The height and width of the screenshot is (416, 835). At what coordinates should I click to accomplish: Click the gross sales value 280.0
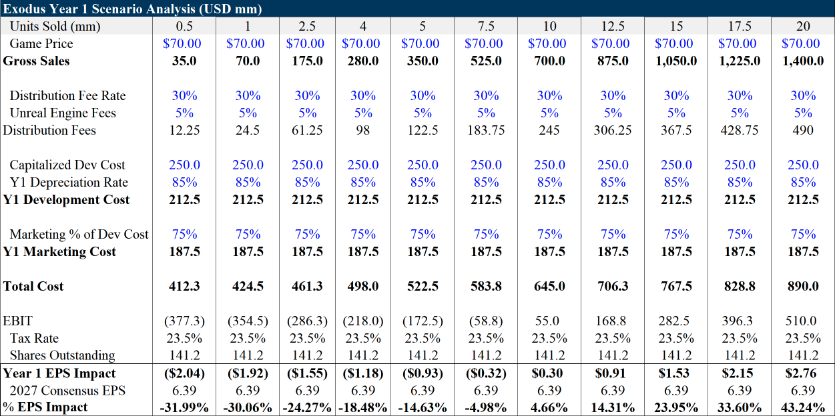(x=363, y=61)
